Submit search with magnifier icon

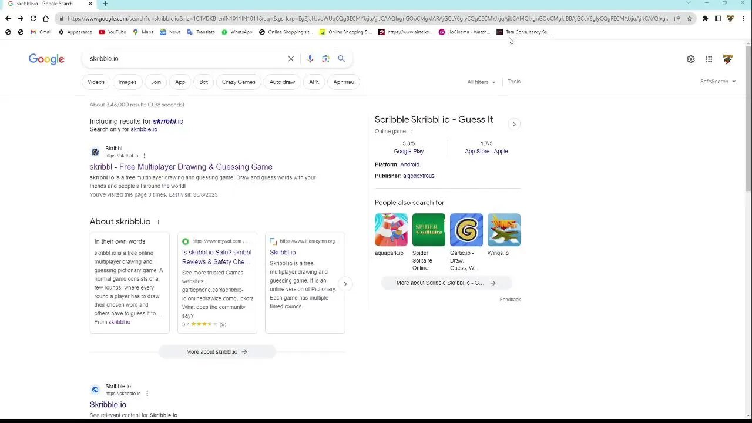coord(341,59)
